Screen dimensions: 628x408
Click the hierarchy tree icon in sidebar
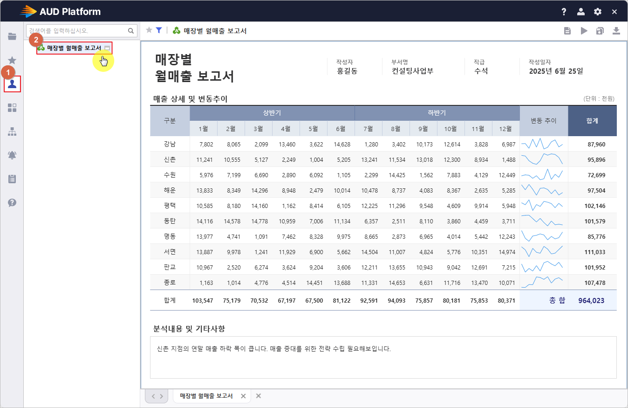[x=12, y=132]
